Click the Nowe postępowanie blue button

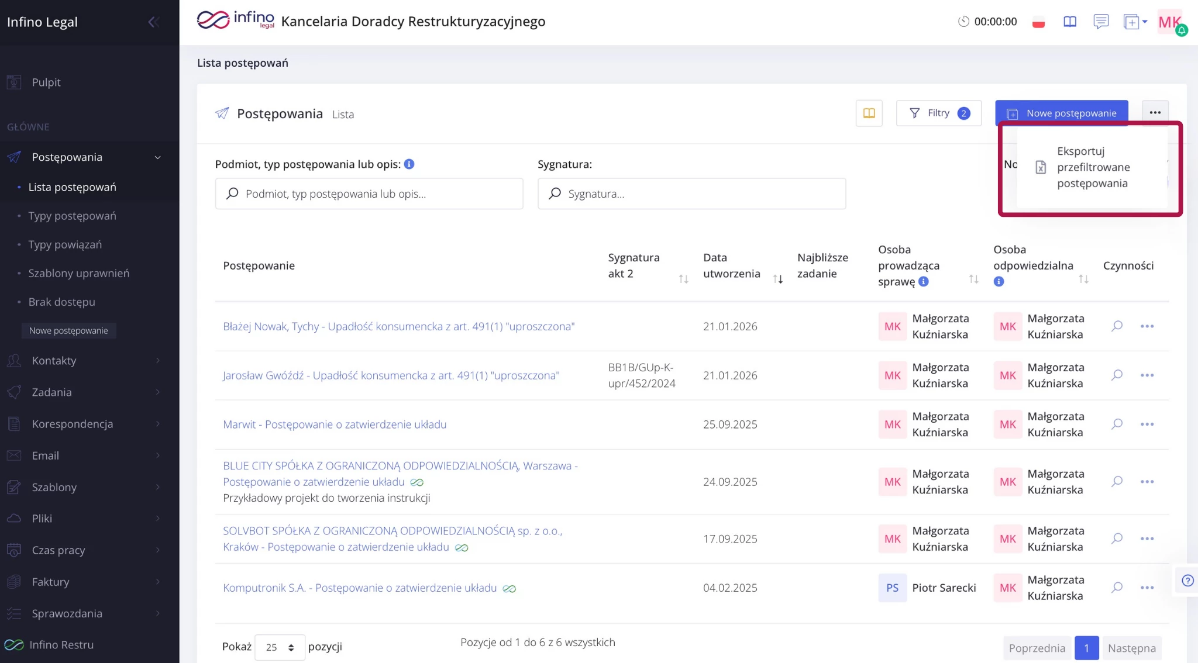pyautogui.click(x=1061, y=113)
